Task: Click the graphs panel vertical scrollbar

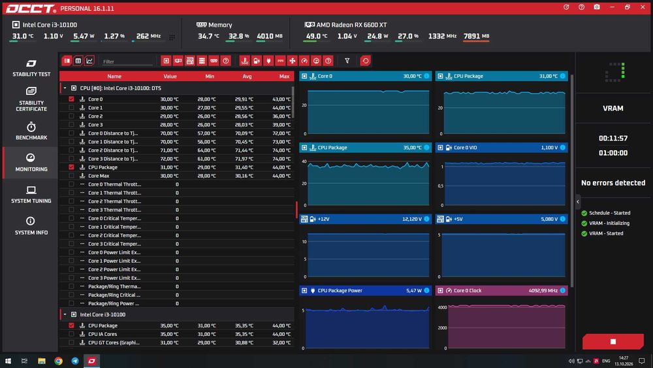Action: click(572, 181)
